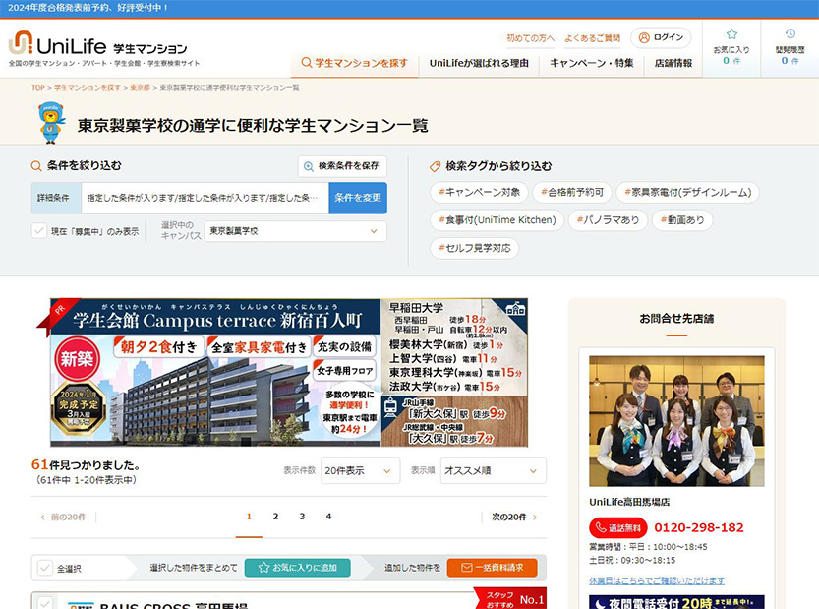
Task: Click TOP breadcrumb link
Action: [x=38, y=88]
